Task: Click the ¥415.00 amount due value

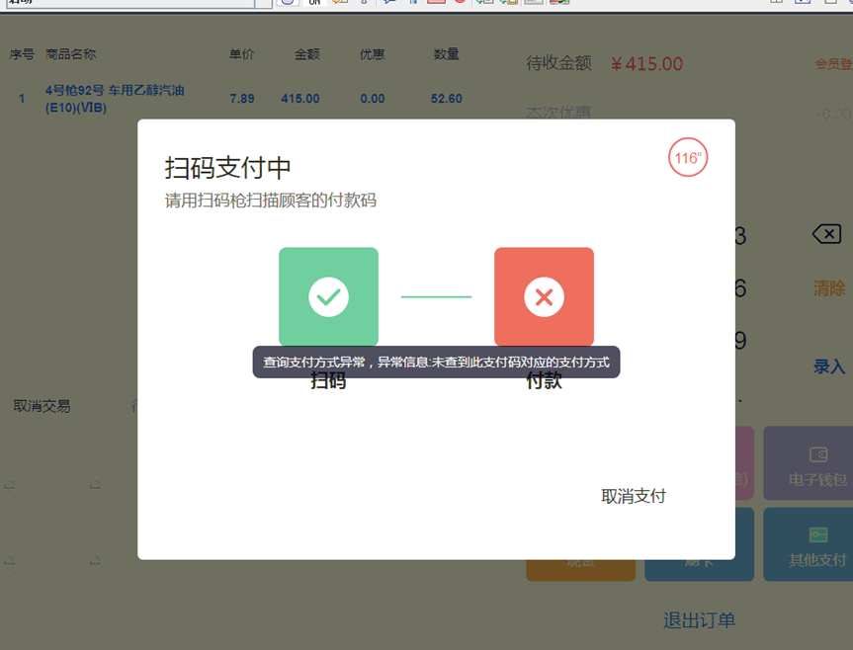Action: [x=646, y=64]
